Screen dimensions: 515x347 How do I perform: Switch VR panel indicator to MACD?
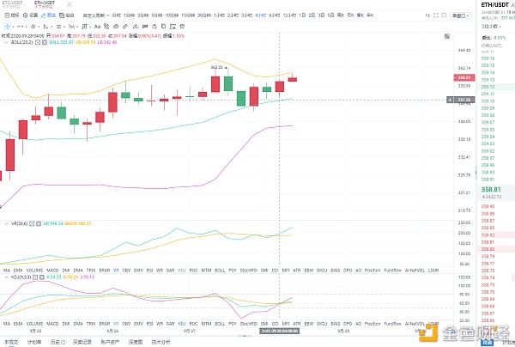[52, 270]
